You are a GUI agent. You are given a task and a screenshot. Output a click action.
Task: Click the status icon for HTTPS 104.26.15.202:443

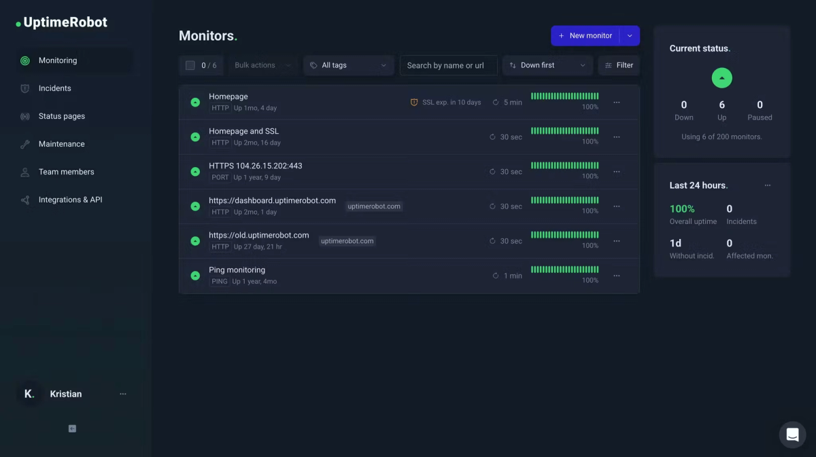(x=195, y=172)
